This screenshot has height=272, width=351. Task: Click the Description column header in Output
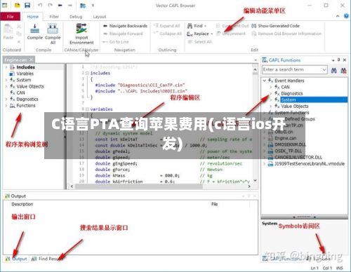22,204
